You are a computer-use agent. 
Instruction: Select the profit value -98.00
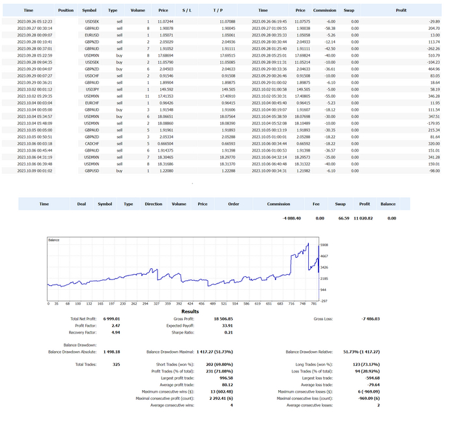pos(435,171)
